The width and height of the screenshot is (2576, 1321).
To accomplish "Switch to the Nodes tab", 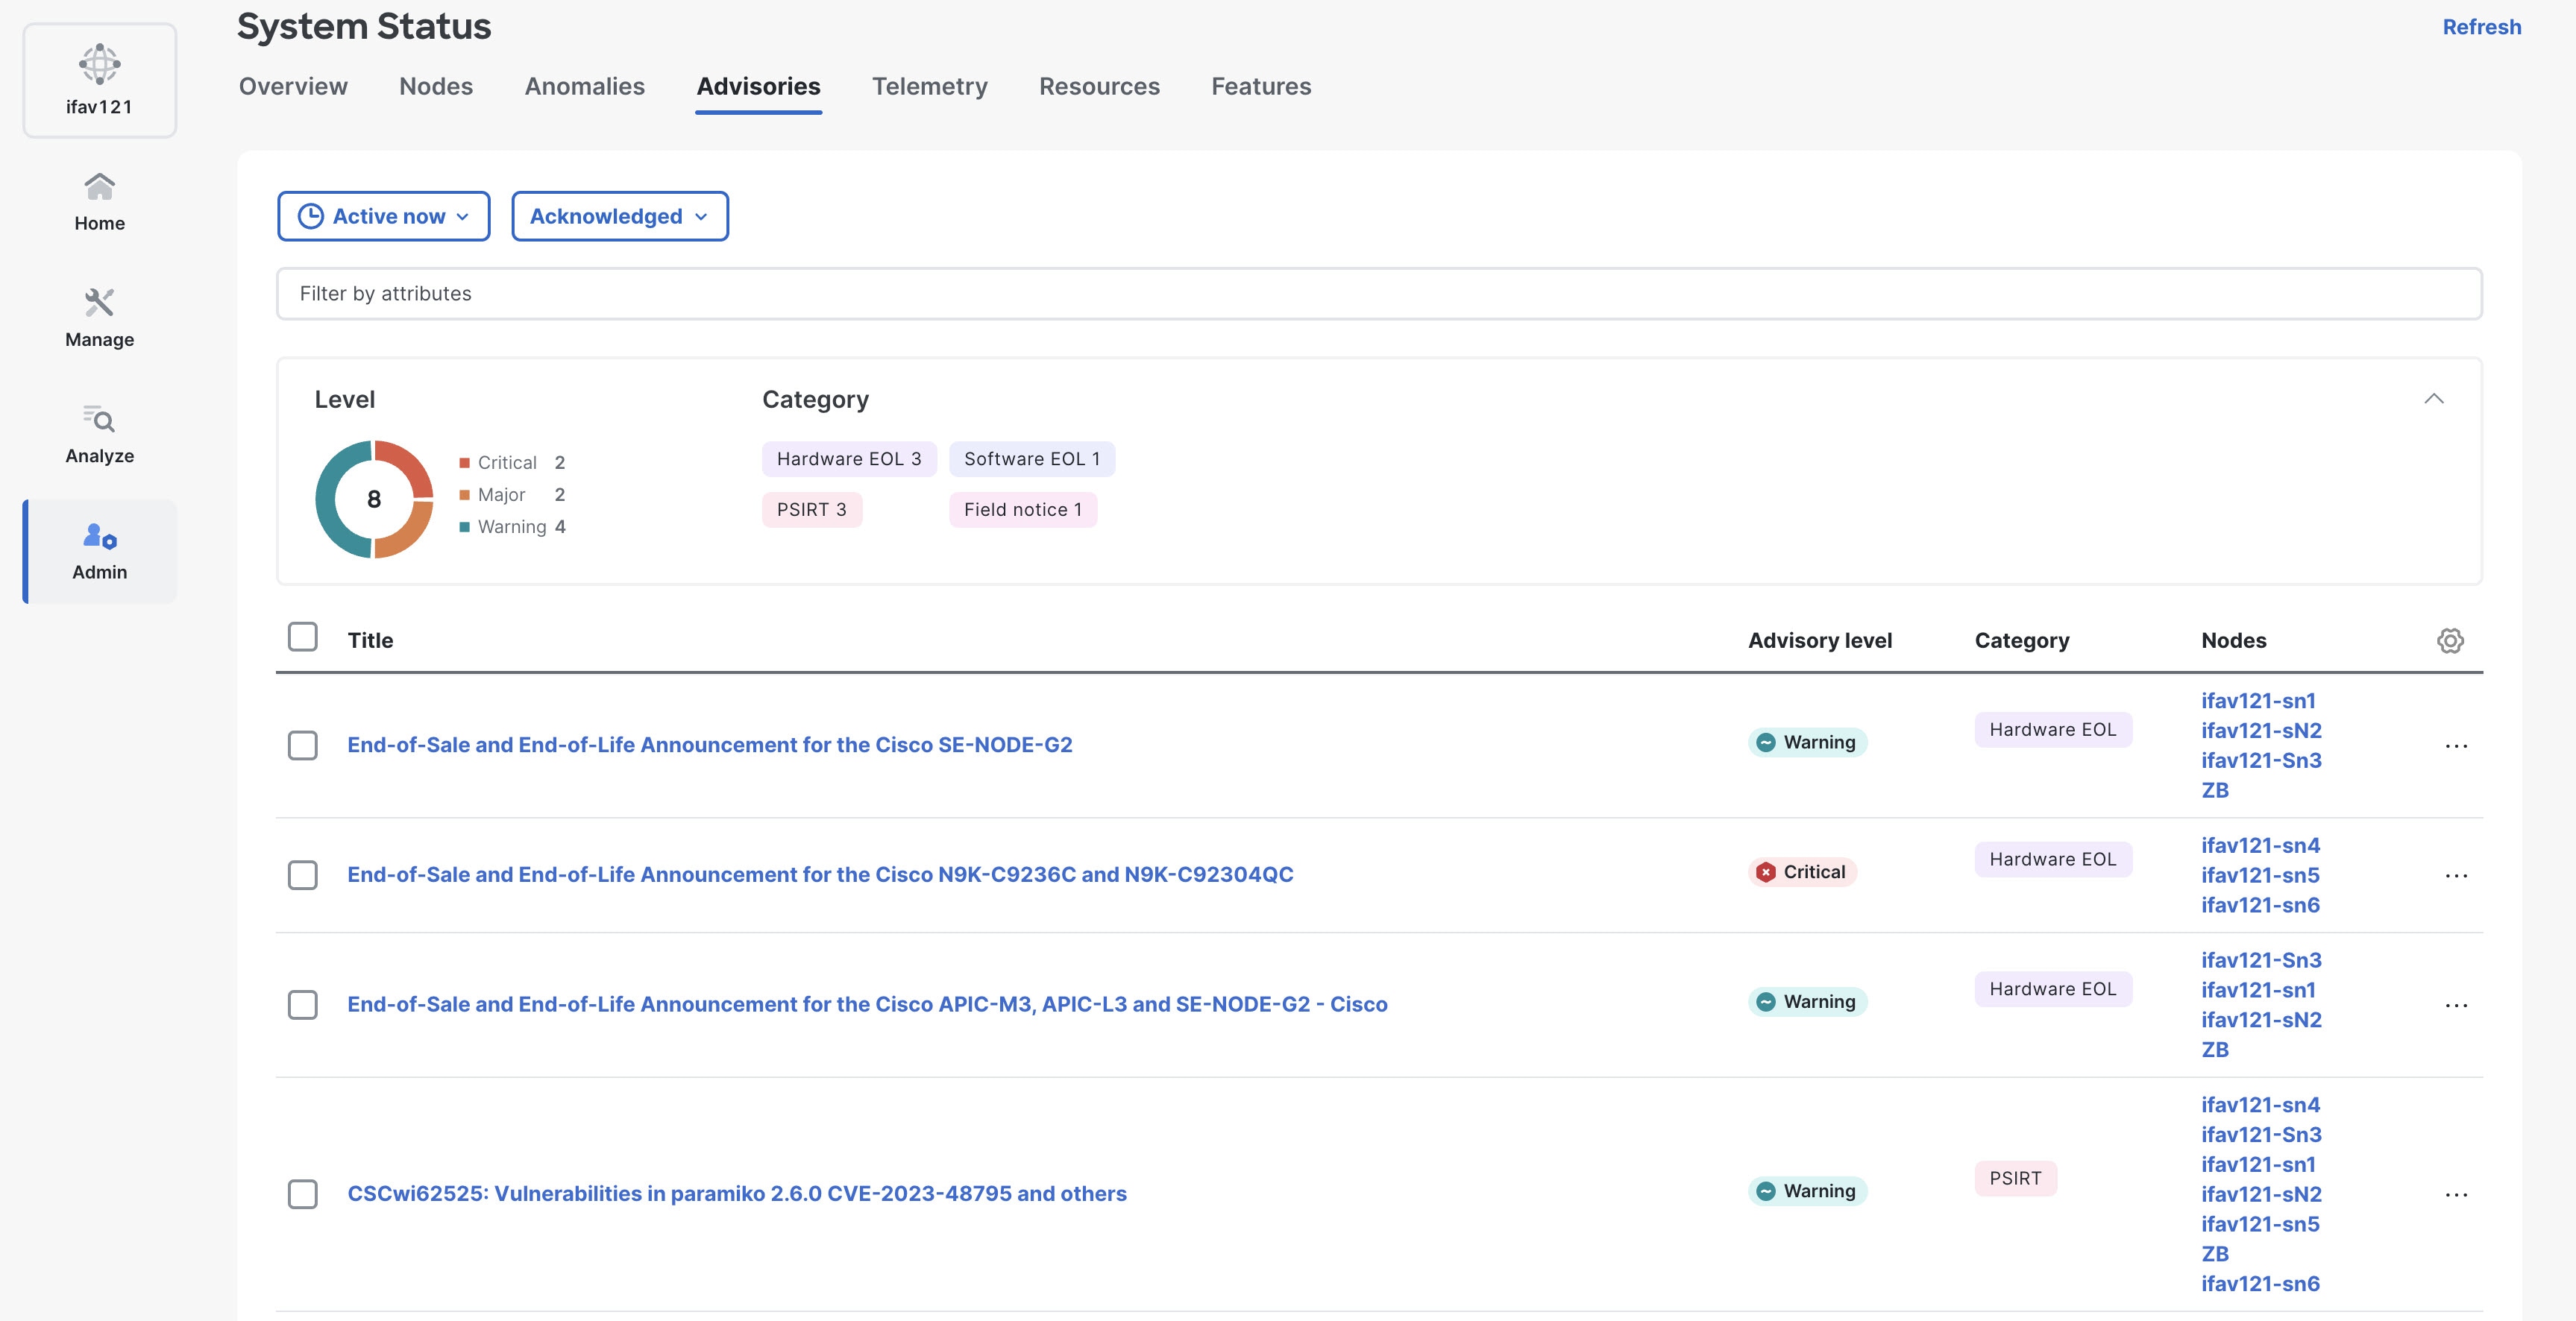I will (435, 86).
